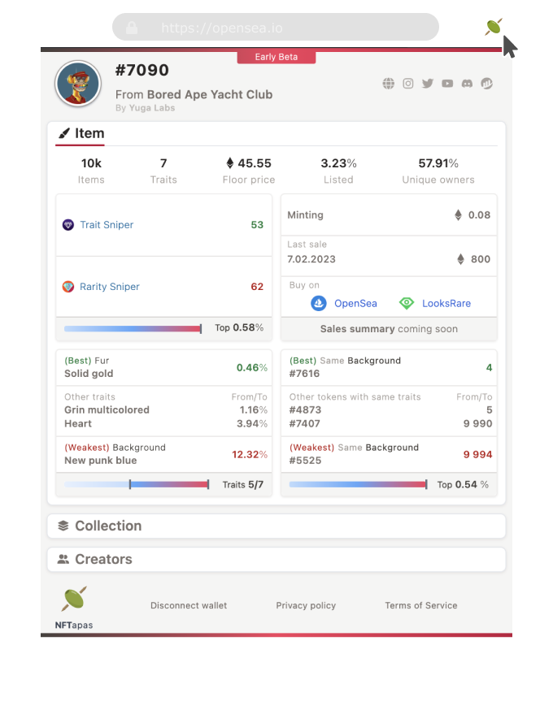Click the 0.46% best trait percentage
Screen dimensions: 553x710
click(251, 367)
